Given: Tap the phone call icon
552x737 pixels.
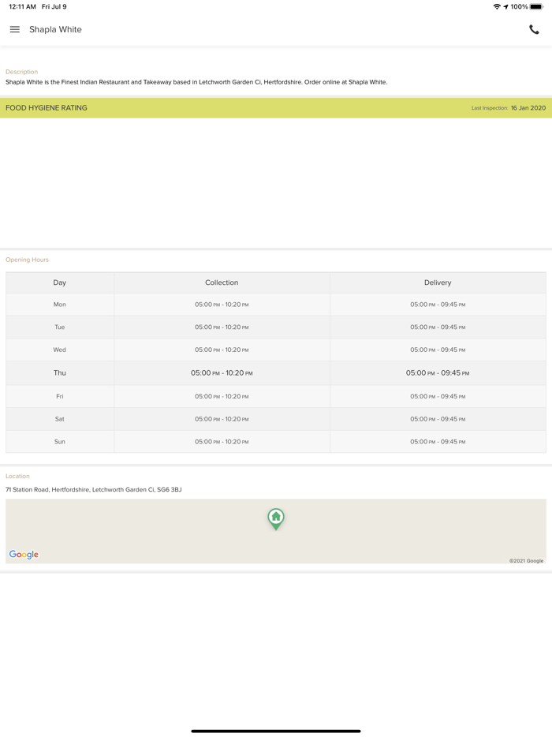Looking at the screenshot, I should click(x=534, y=30).
